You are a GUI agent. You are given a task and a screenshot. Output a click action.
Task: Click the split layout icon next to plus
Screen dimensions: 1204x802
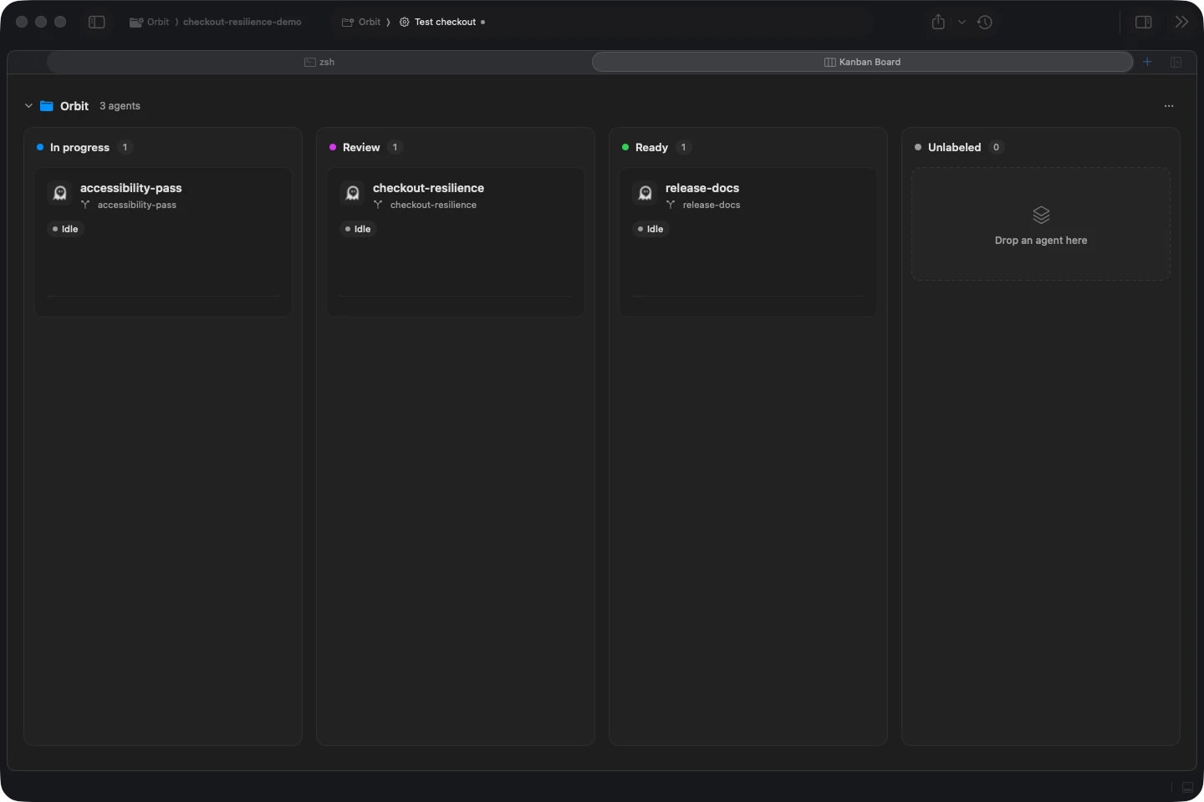click(1176, 62)
